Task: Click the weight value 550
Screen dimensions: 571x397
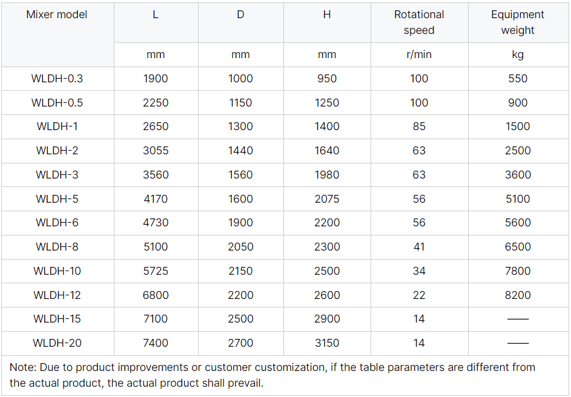Action: click(518, 79)
